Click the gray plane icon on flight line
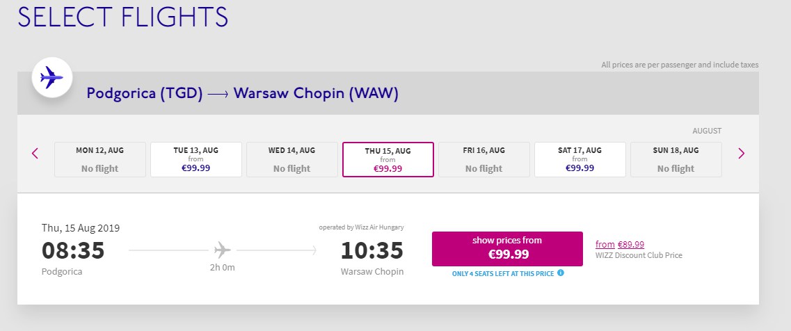Screen dimensions: 791x331 point(222,250)
